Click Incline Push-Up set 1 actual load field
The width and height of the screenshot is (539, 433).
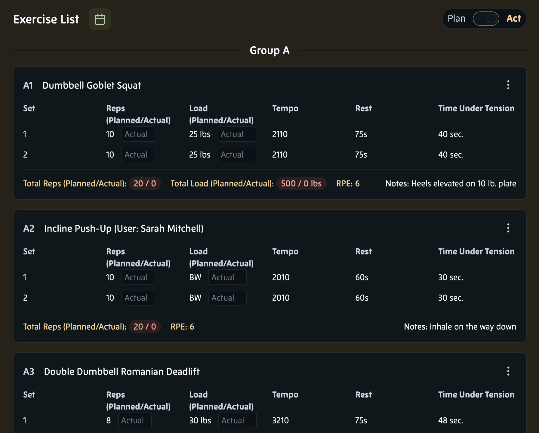point(228,277)
